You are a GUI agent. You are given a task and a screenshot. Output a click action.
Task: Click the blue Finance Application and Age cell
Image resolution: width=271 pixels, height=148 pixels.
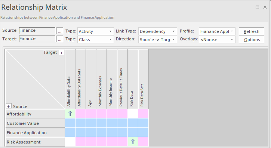coord(91,132)
